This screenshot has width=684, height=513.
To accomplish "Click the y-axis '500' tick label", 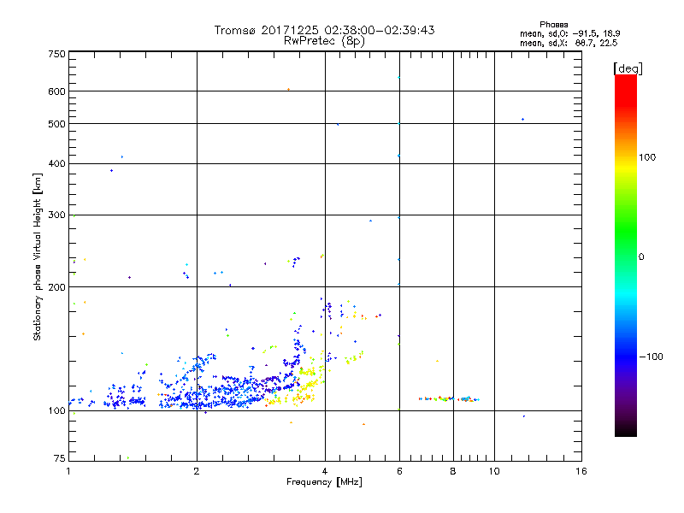I will tap(56, 124).
